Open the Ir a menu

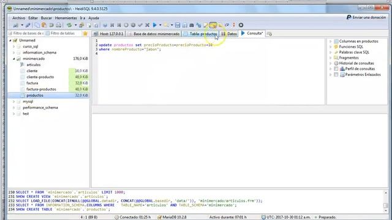pyautogui.click(x=83, y=18)
